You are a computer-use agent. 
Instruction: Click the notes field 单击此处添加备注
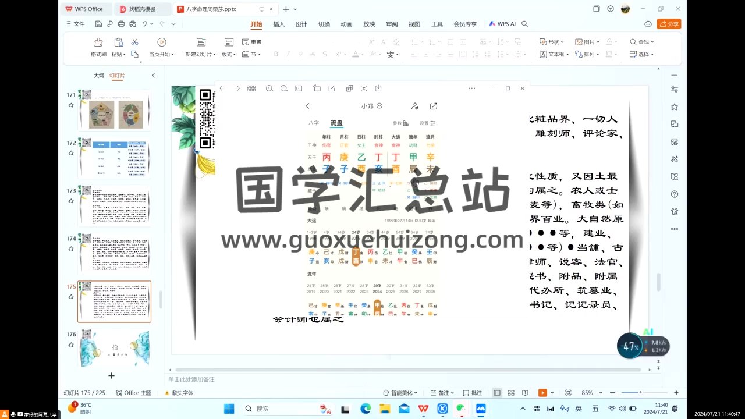pyautogui.click(x=191, y=379)
